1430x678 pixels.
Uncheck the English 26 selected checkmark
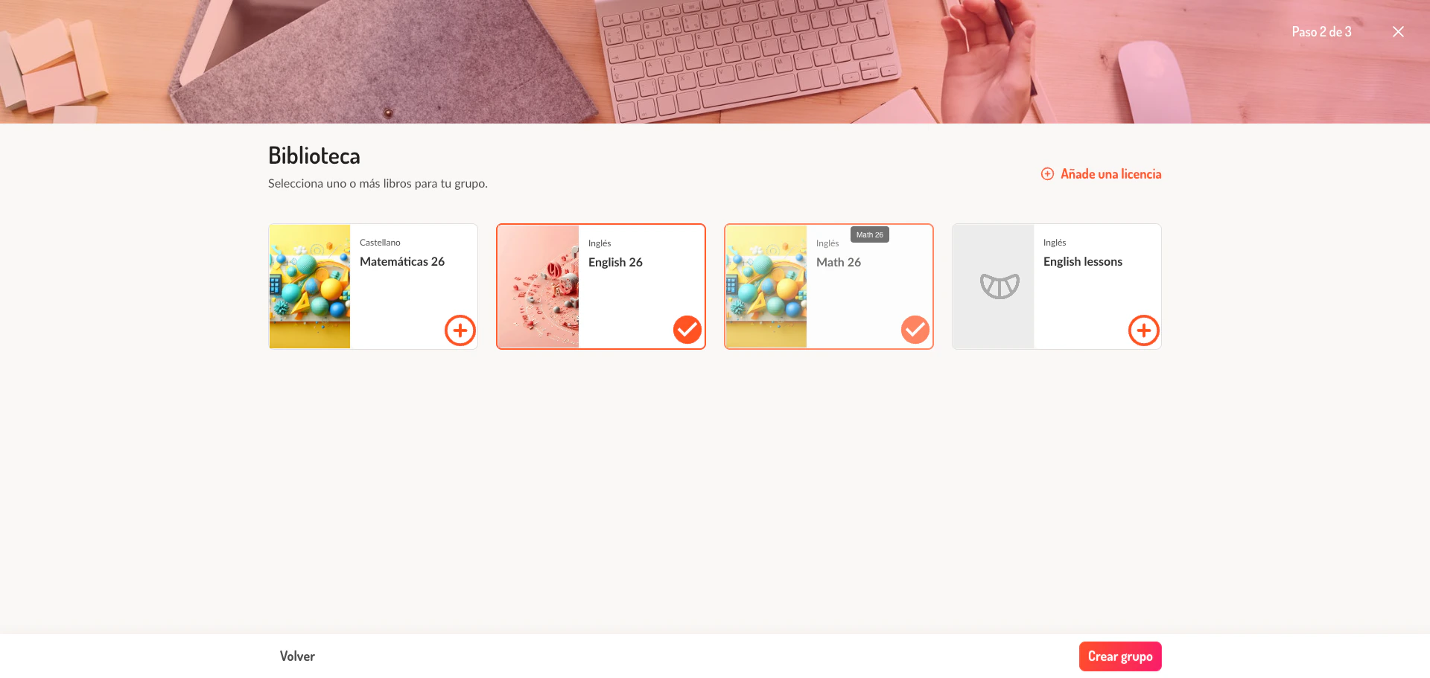click(687, 330)
